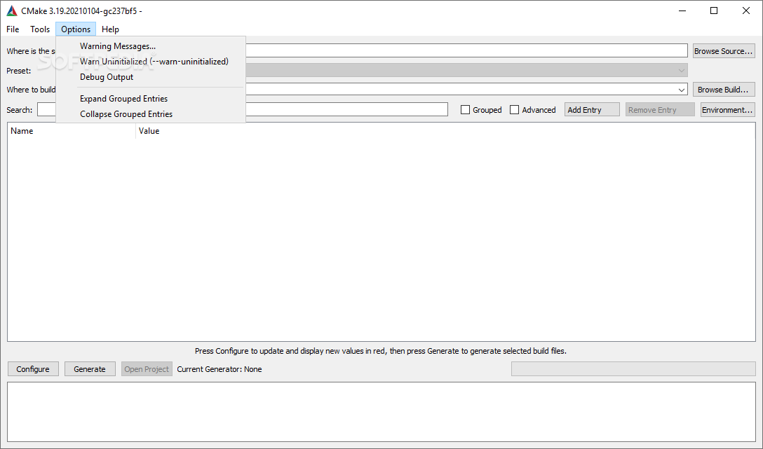Focus the source code path field
Image resolution: width=763 pixels, height=449 pixels.
click(x=466, y=51)
